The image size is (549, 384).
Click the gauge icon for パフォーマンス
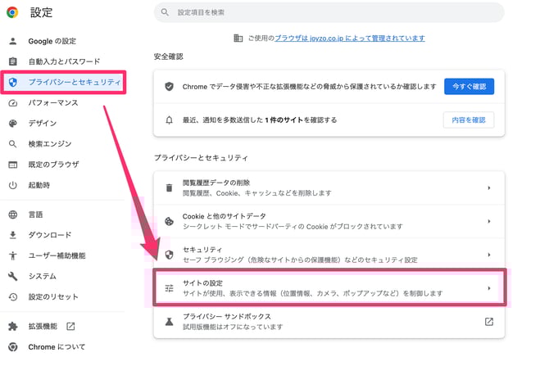point(12,103)
